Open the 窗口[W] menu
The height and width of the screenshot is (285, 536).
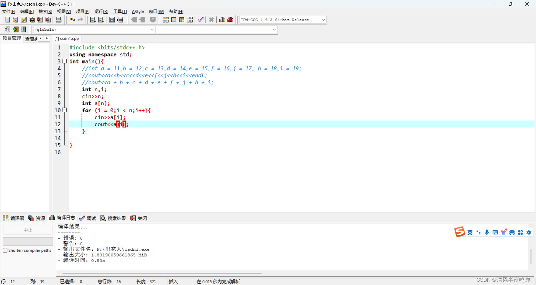(x=156, y=11)
